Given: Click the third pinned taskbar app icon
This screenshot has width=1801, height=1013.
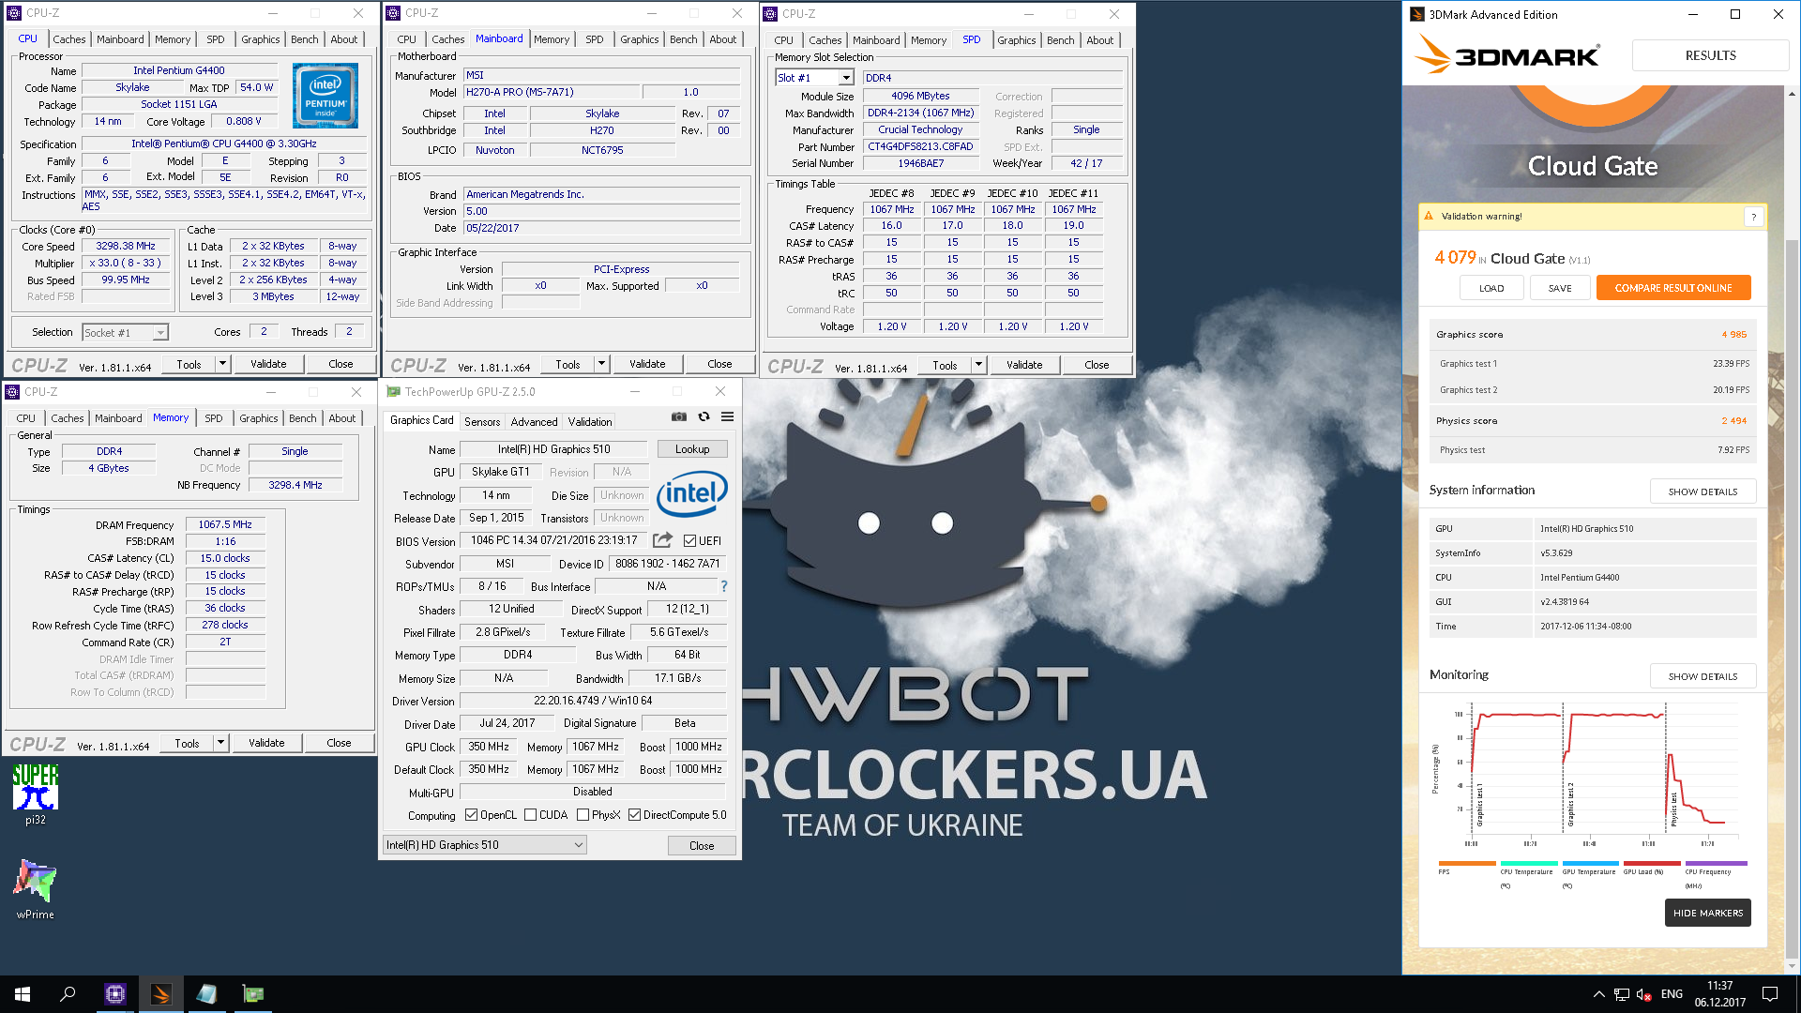Looking at the screenshot, I should pyautogui.click(x=206, y=994).
